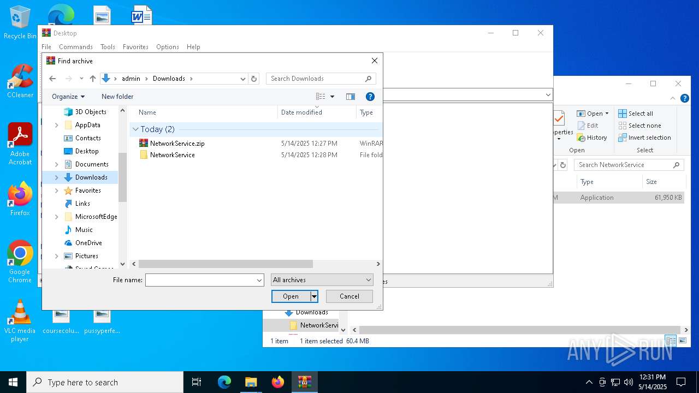
Task: Open the All archives file type dropdown
Action: point(322,280)
